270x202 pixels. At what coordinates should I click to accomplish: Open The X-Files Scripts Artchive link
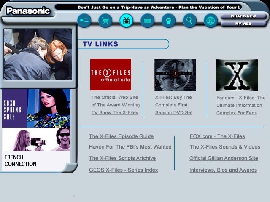click(122, 158)
